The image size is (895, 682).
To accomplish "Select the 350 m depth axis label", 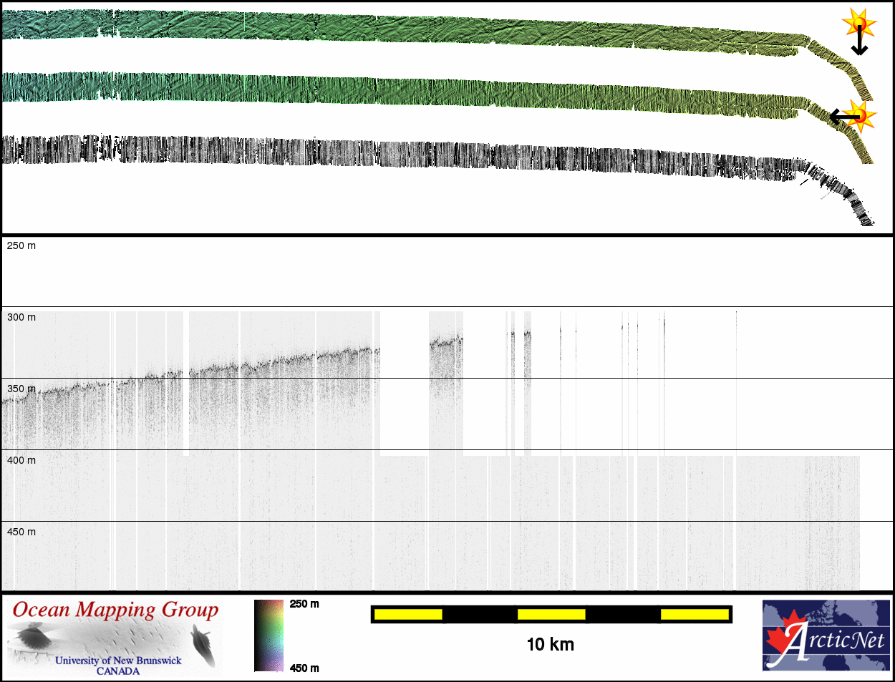I will click(21, 389).
